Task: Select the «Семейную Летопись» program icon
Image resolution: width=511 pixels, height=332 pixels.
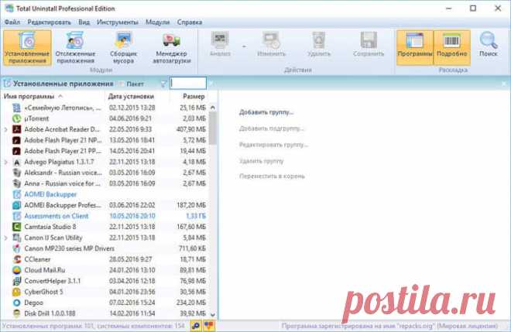Action: (16, 108)
